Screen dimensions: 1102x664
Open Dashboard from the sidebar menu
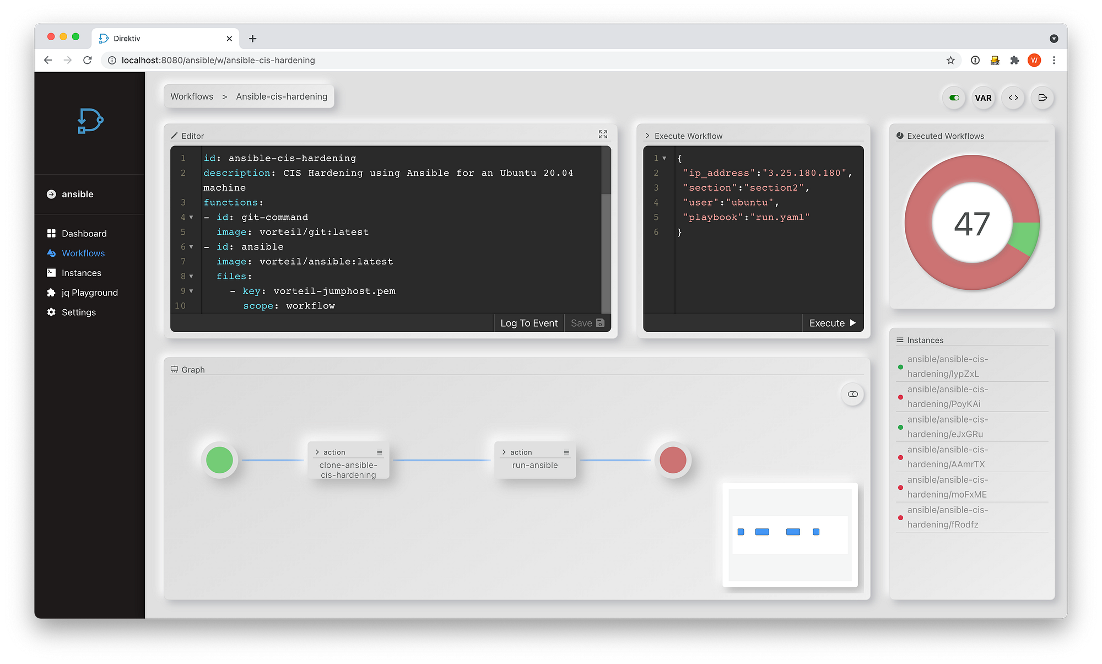pyautogui.click(x=84, y=234)
